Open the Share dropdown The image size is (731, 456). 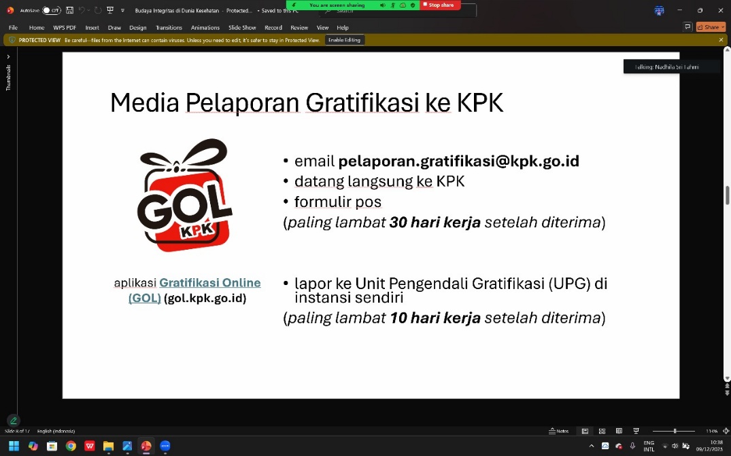pyautogui.click(x=711, y=27)
